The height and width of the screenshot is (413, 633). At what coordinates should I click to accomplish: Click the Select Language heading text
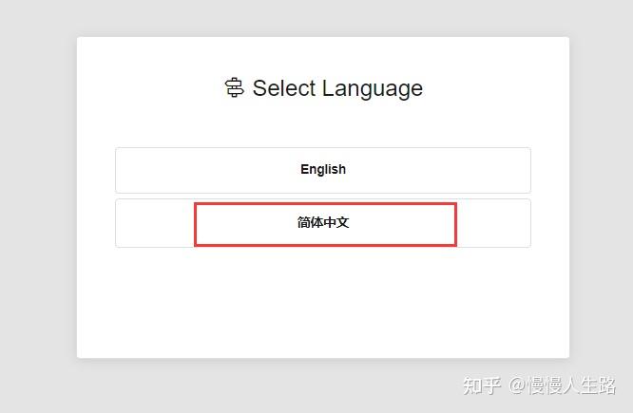pyautogui.click(x=337, y=88)
